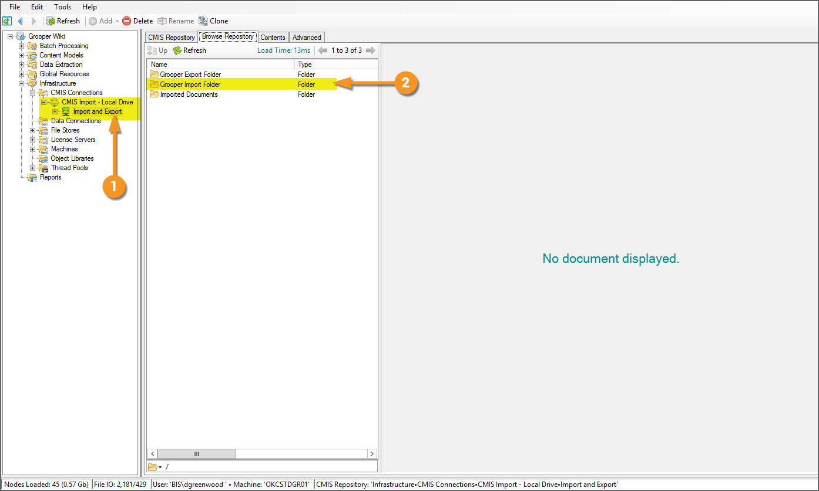Screen dimensions: 819x491
Task: Collapse the Infrastructure node
Action: coord(22,83)
